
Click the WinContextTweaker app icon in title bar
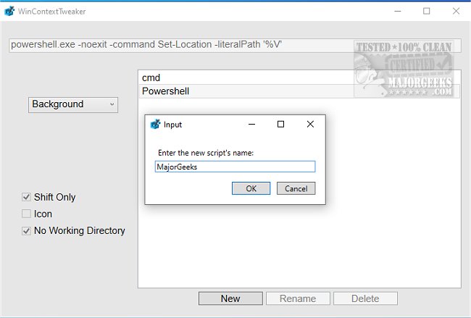coord(9,11)
